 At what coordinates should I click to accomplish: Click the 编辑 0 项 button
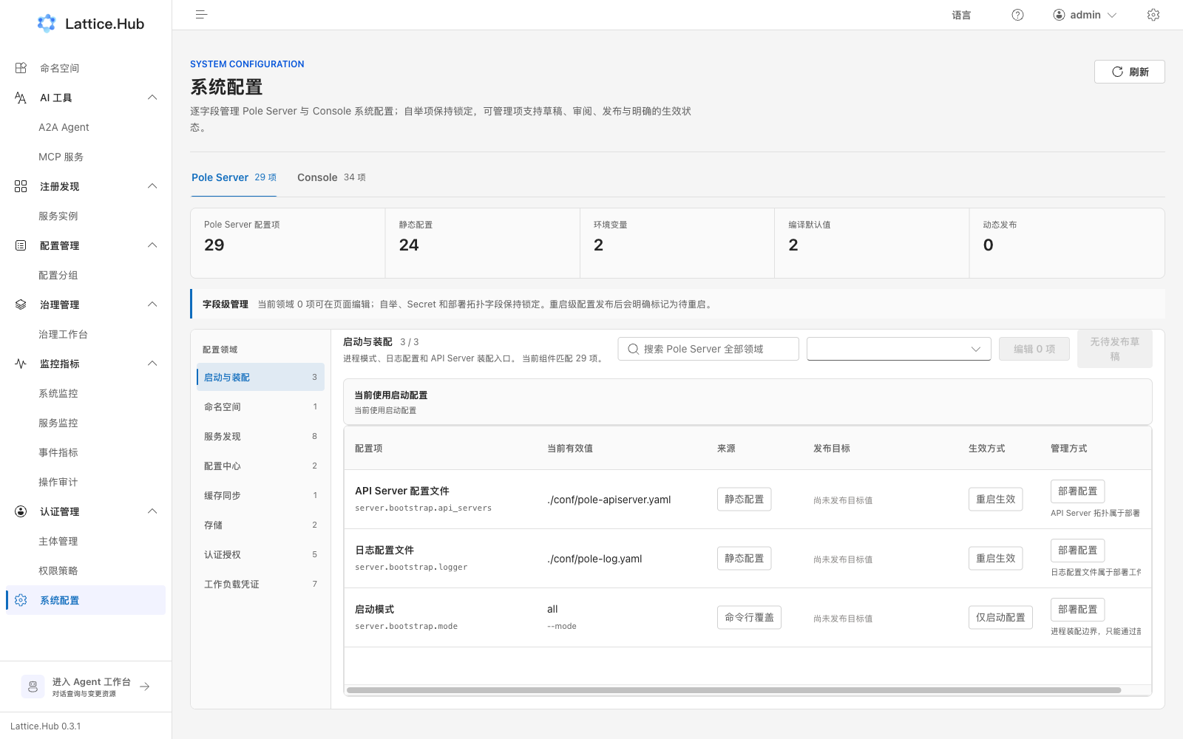point(1034,349)
